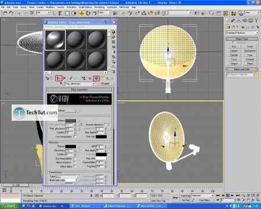
Task: Open the File menu
Action: point(3,7)
